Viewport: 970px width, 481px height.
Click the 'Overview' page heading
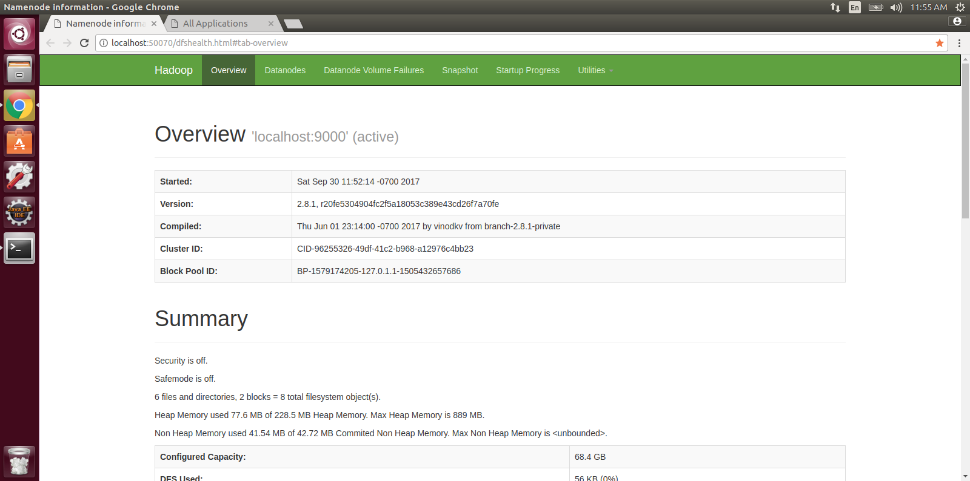pos(200,134)
